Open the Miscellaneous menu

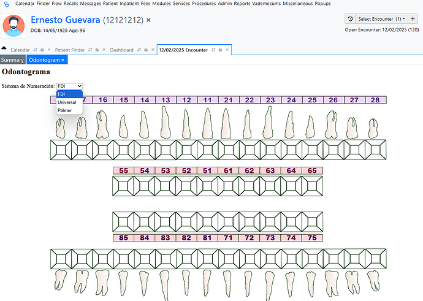click(298, 4)
